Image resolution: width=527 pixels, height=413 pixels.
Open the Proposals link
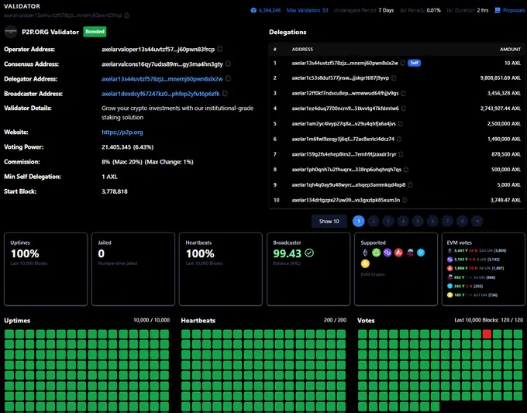click(x=514, y=10)
